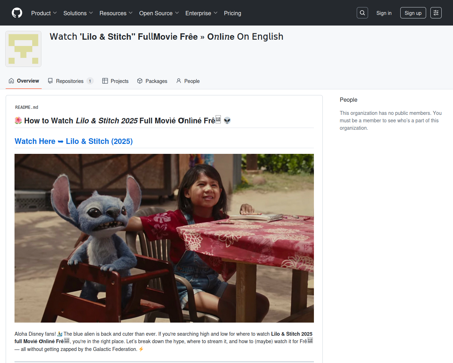Expand the Resources dropdown
The image size is (453, 363).
point(116,13)
